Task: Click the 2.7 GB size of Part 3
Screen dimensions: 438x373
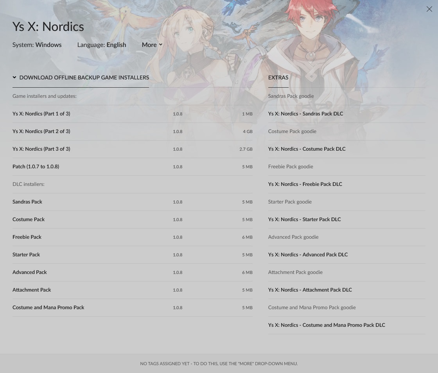Action: point(246,149)
